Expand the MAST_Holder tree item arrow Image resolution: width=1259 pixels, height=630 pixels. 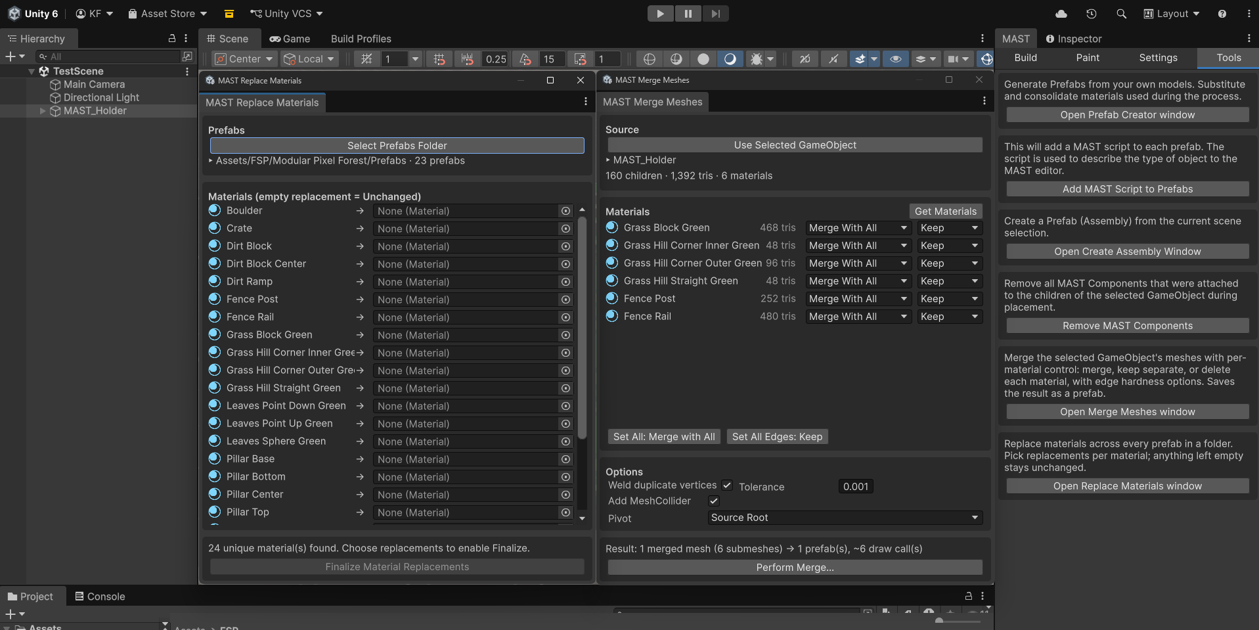click(43, 111)
